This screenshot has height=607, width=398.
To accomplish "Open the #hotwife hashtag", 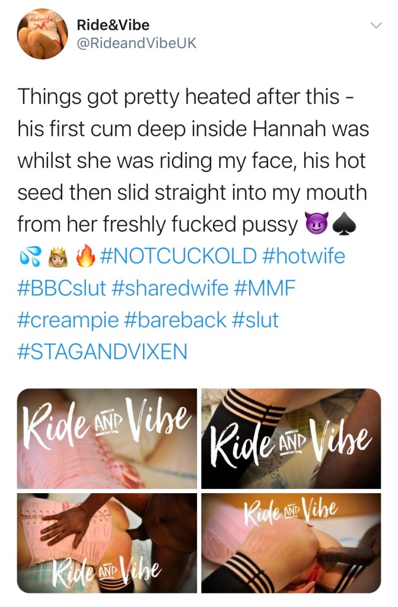I will (304, 256).
